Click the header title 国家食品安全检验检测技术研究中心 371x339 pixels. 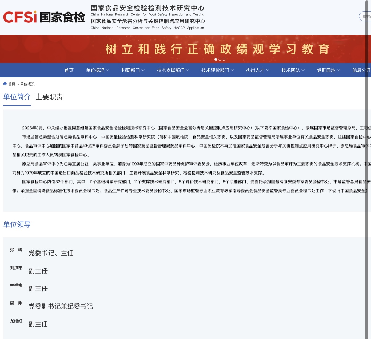(x=148, y=8)
